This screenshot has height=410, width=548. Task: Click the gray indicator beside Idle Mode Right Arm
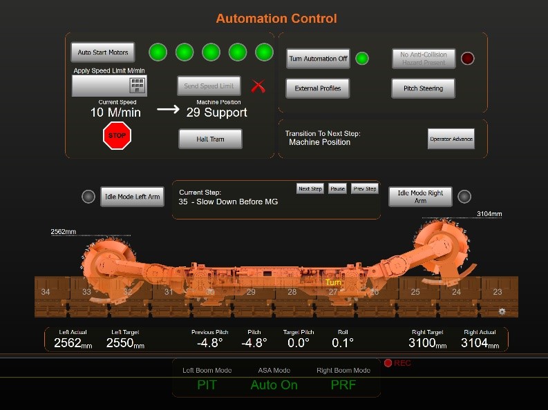pos(464,197)
